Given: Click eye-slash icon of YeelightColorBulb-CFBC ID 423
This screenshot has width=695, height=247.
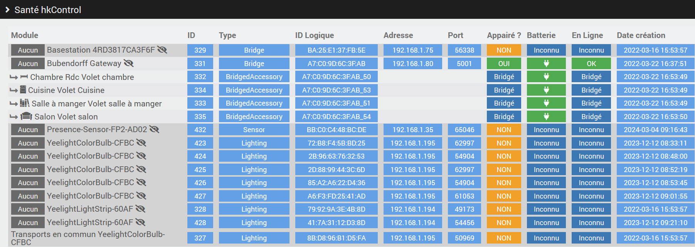Looking at the screenshot, I should [141, 143].
